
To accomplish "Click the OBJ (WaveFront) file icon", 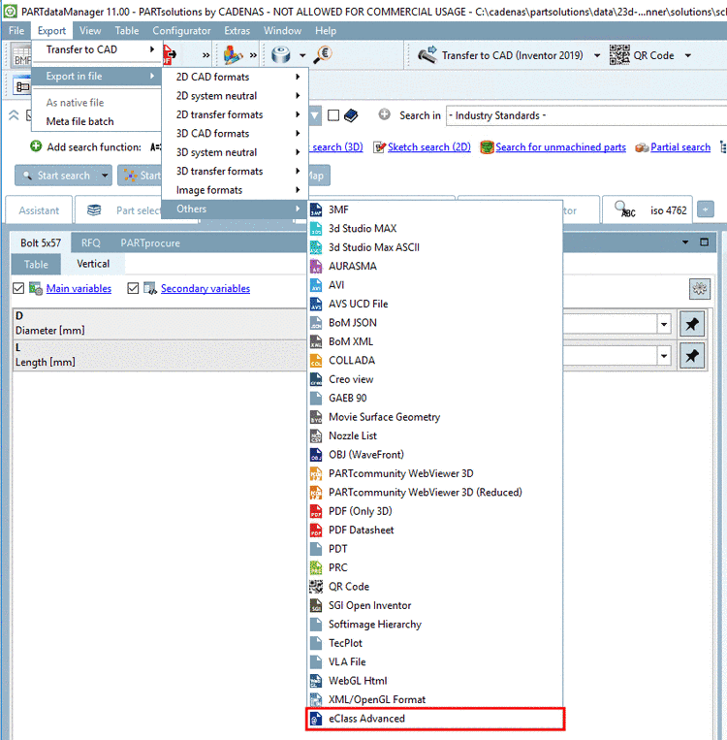I will click(316, 455).
